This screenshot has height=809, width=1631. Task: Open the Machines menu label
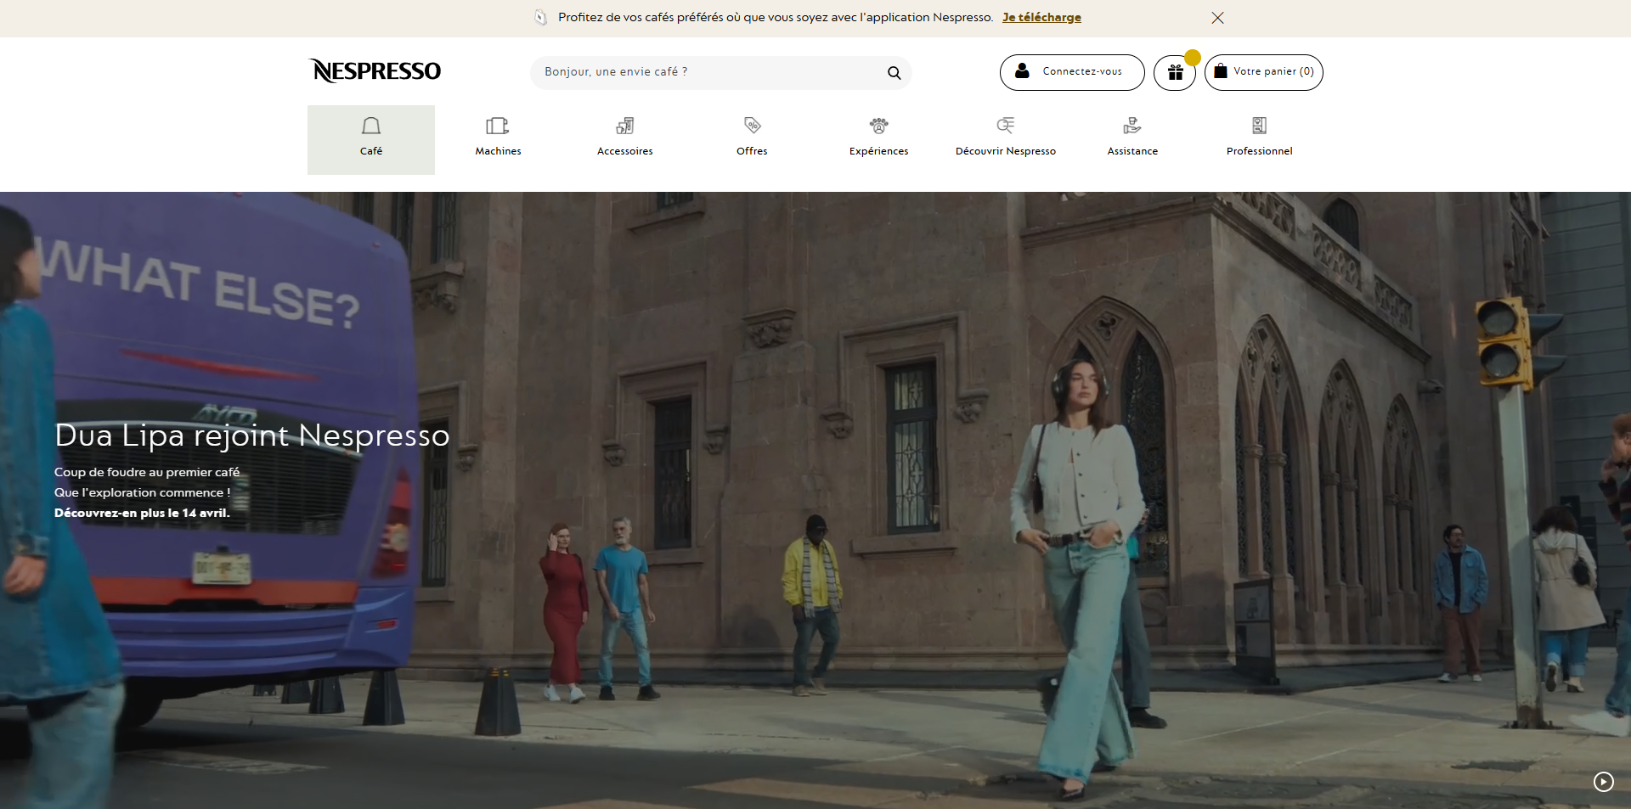[x=499, y=151]
